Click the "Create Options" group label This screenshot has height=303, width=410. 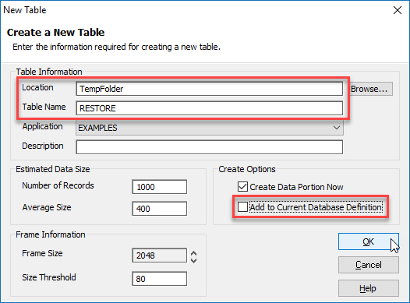click(247, 169)
